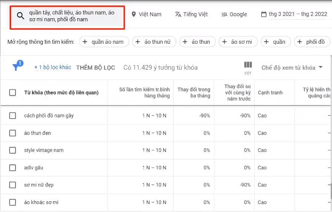Sort by 'Thay đổi trong ba tháng' header
The height and width of the screenshot is (212, 332).
(194, 92)
